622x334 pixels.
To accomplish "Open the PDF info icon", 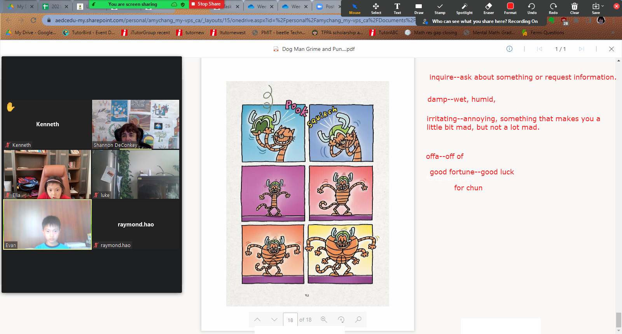I will pyautogui.click(x=509, y=49).
